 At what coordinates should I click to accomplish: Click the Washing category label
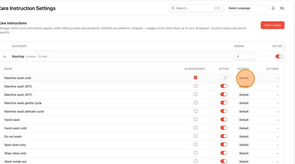tap(18, 56)
